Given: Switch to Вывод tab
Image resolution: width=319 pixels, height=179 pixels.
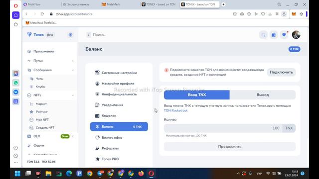Looking at the screenshot, I should point(263,95).
